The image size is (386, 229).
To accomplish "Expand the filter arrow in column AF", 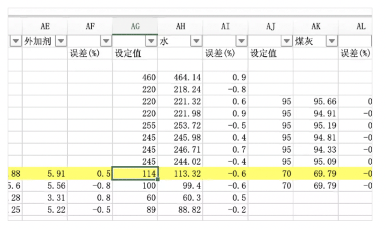I will click(x=106, y=41).
